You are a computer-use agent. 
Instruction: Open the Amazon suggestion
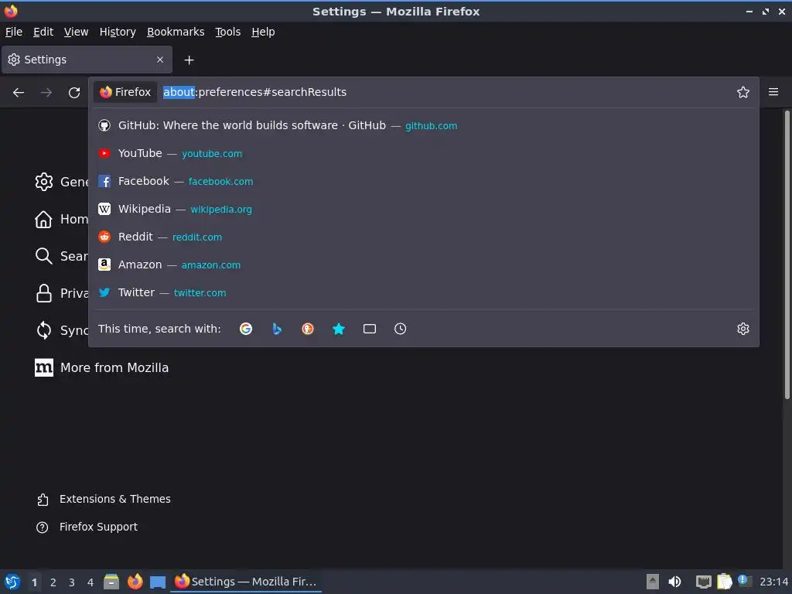423,265
